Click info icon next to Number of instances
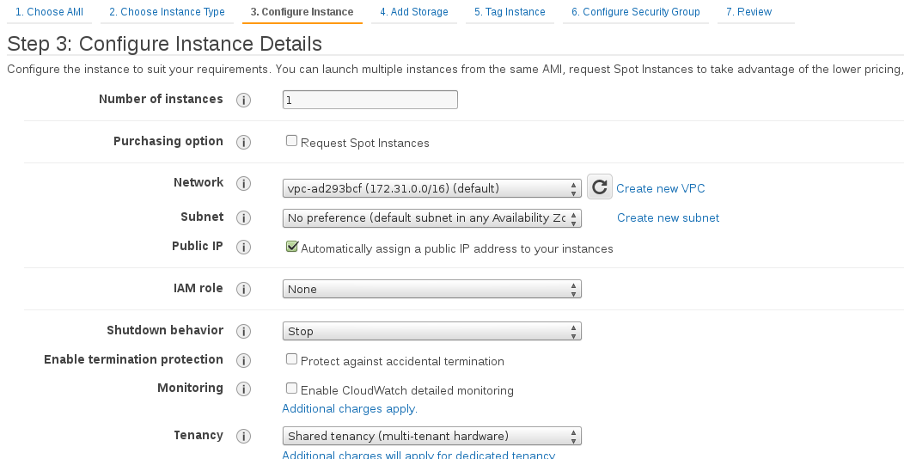The width and height of the screenshot is (904, 459). click(x=243, y=101)
